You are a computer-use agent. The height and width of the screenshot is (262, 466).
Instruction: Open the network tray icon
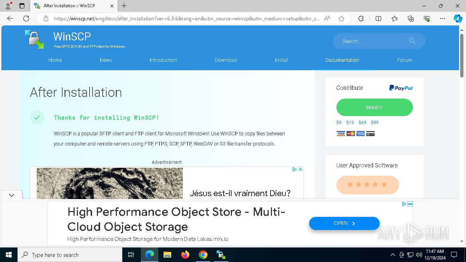410,255
